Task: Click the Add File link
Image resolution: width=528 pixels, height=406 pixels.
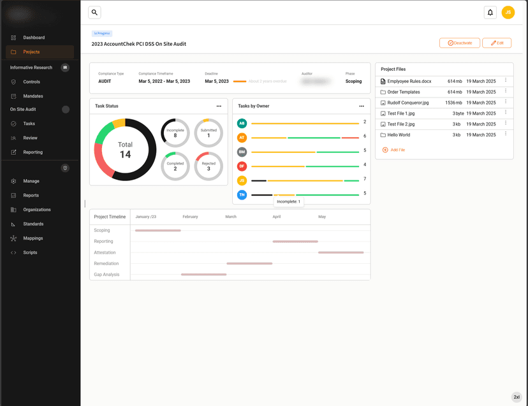Action: (x=397, y=150)
